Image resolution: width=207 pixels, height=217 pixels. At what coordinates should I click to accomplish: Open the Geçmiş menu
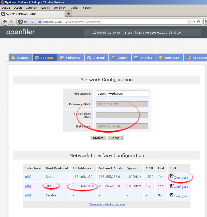click(45, 8)
